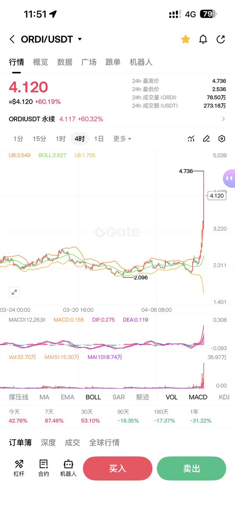Select the 1日 timeframe
The image size is (235, 508).
pos(99,139)
